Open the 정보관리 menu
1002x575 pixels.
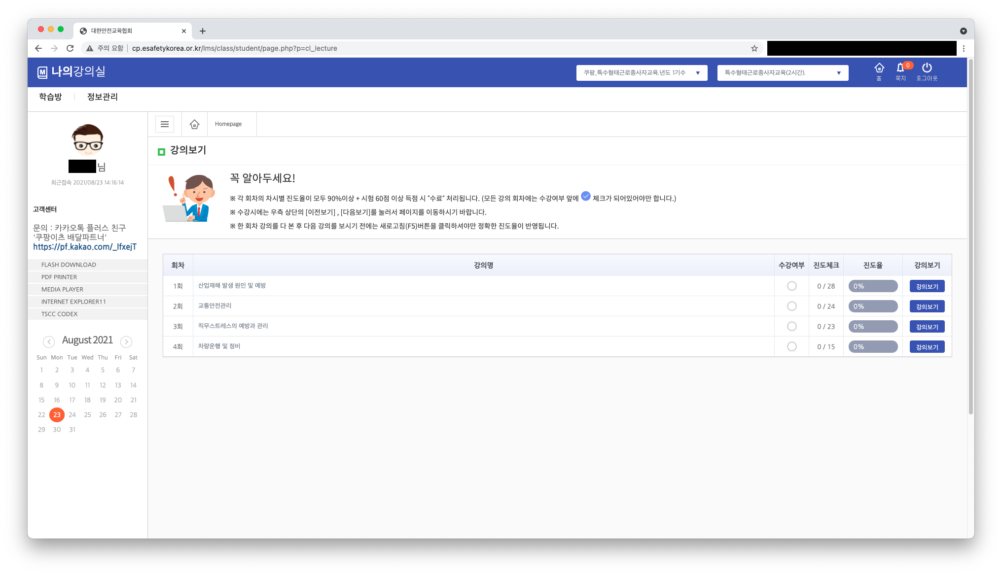pyautogui.click(x=102, y=97)
